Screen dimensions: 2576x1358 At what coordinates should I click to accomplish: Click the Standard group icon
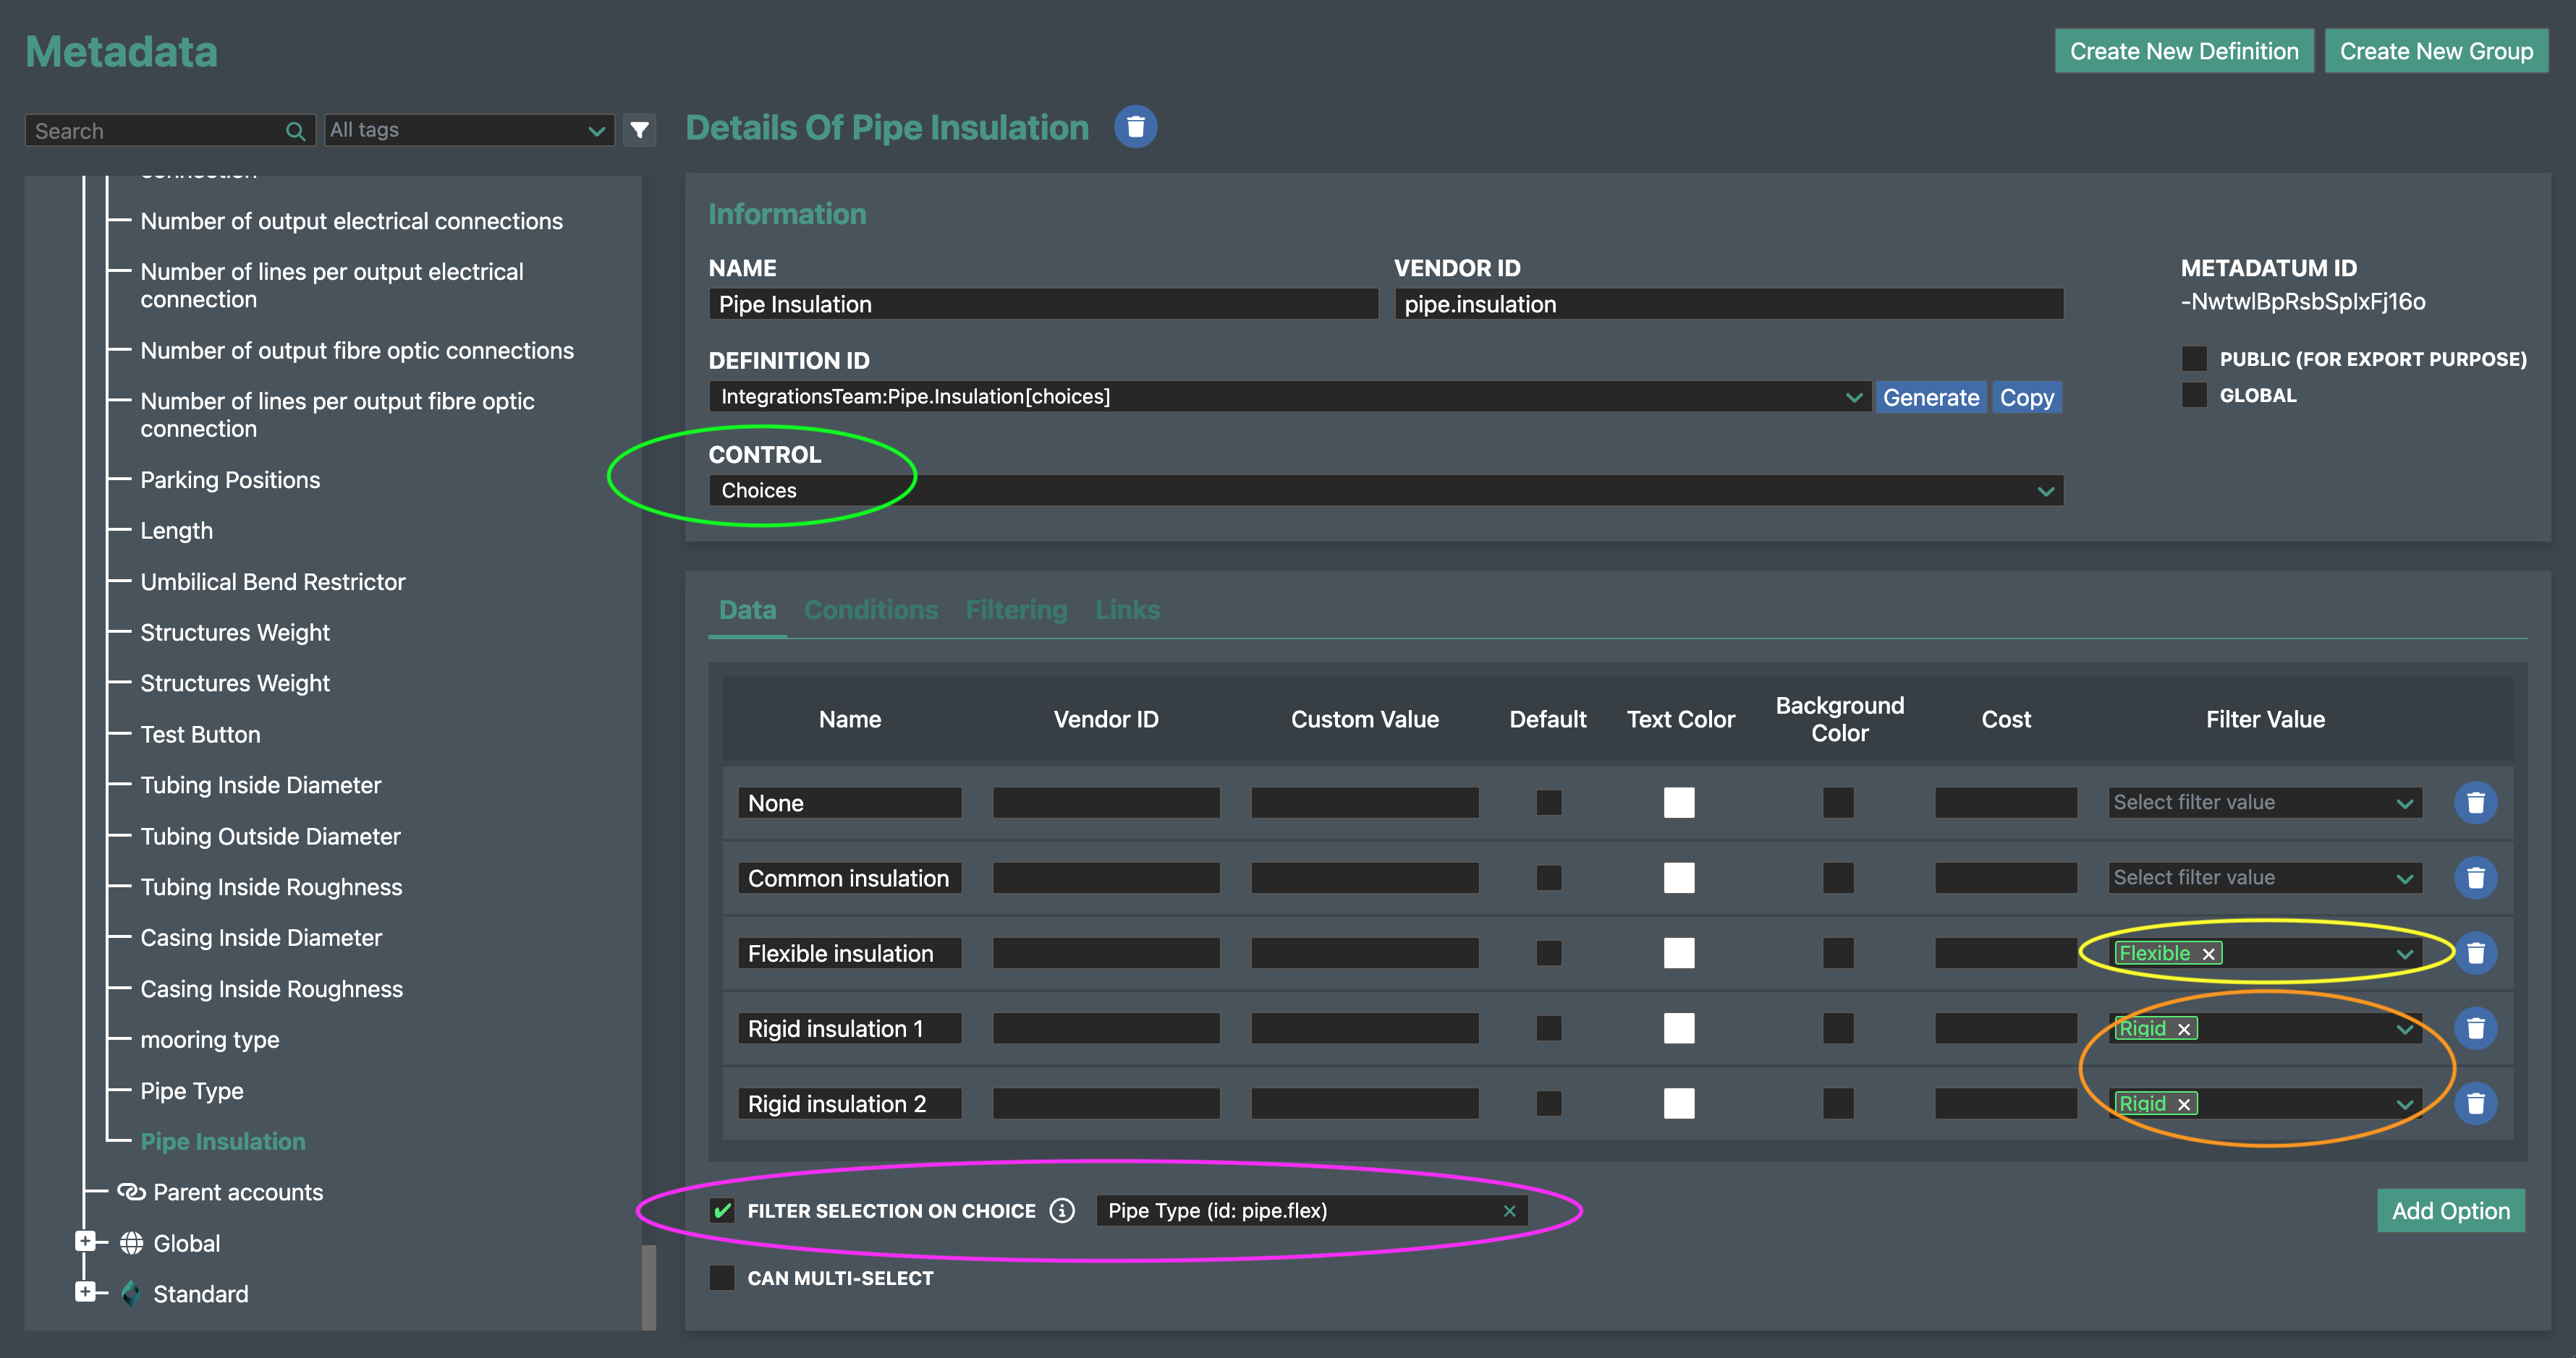click(131, 1294)
